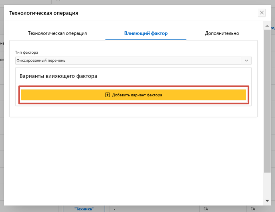Expand the Фиксированный перечень dropdown
This screenshot has width=275, height=212.
(x=128, y=61)
